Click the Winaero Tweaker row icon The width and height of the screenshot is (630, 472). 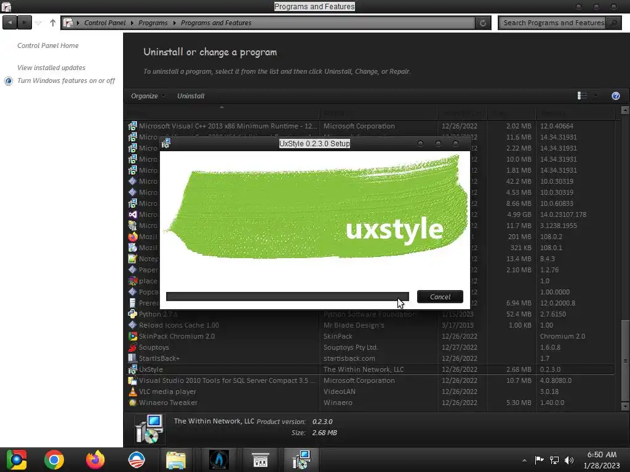(x=132, y=403)
